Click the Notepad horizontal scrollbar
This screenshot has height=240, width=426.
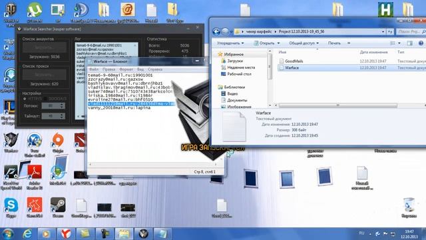coord(153,164)
